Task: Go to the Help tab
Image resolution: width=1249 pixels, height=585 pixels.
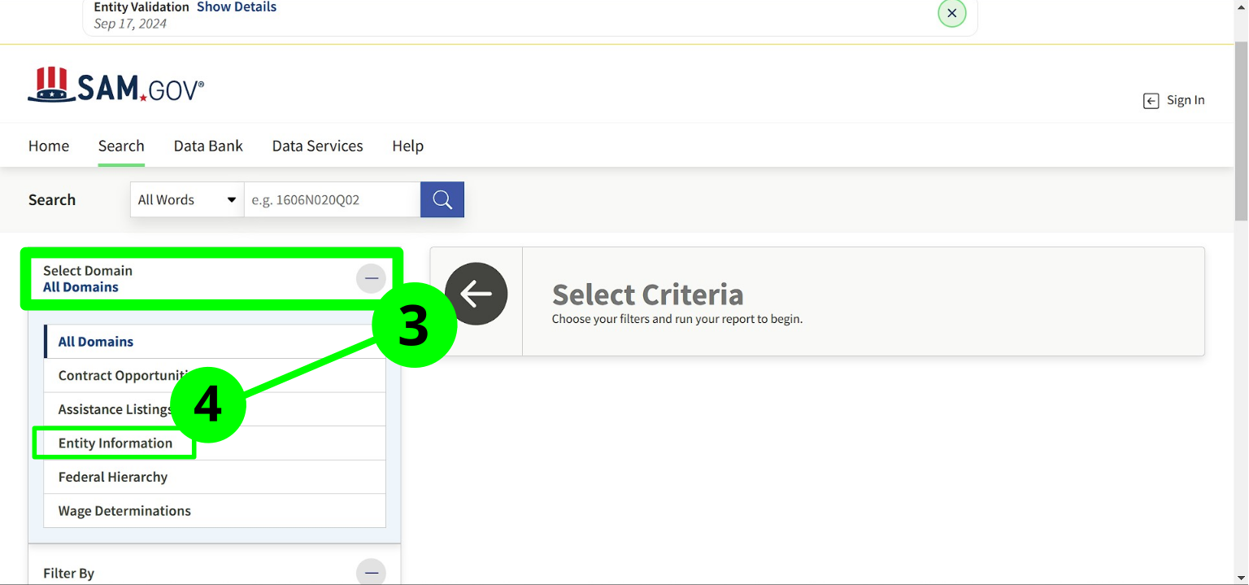Action: (407, 146)
